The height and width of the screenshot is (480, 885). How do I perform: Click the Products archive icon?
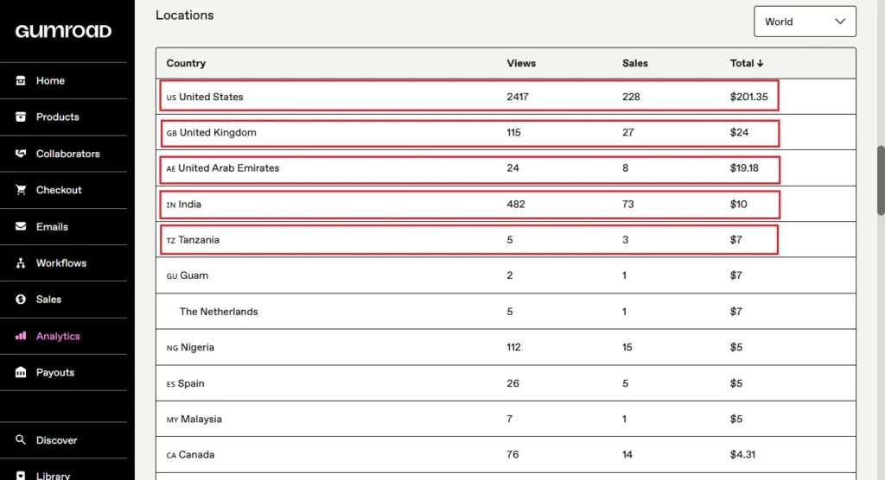pyautogui.click(x=21, y=117)
